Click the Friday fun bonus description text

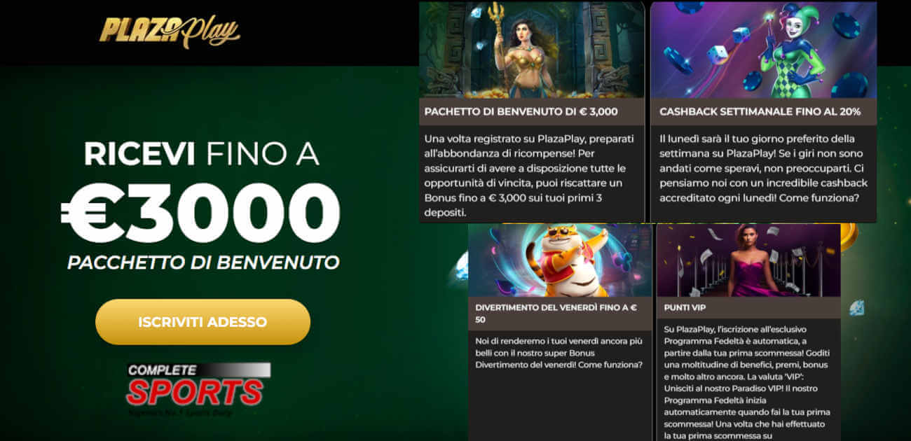(x=559, y=353)
